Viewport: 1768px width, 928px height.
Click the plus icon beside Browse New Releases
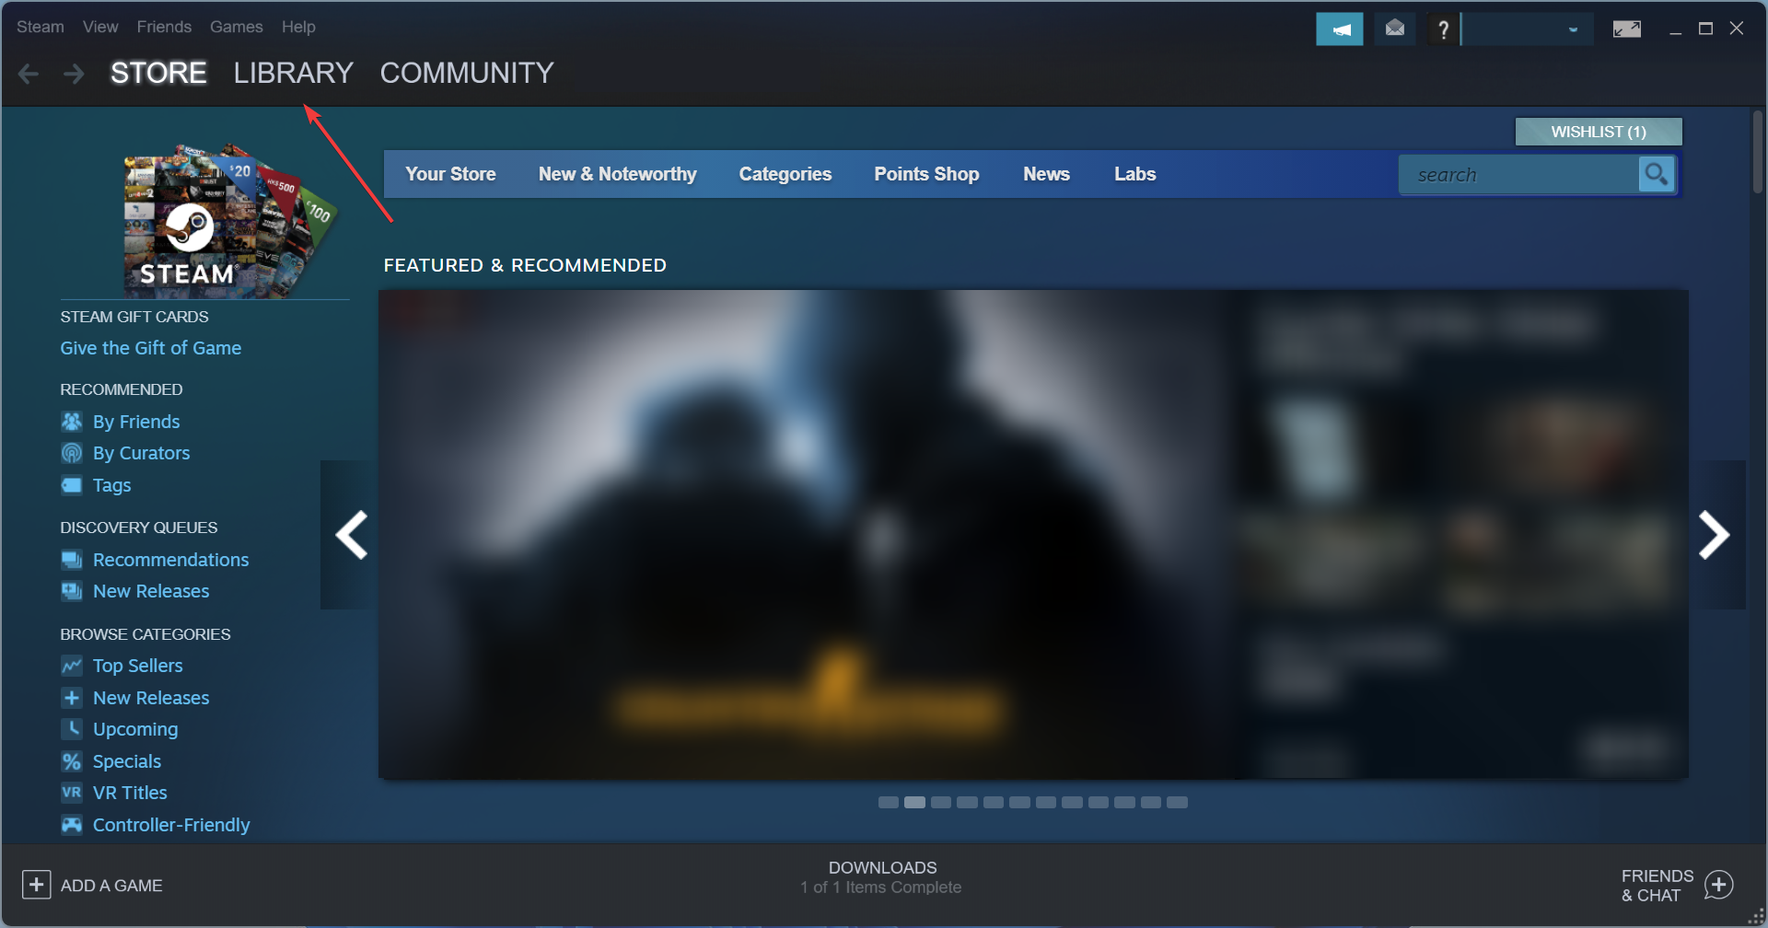[x=72, y=698]
